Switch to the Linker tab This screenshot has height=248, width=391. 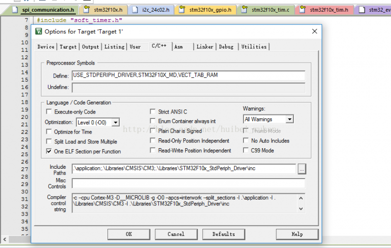(x=205, y=46)
